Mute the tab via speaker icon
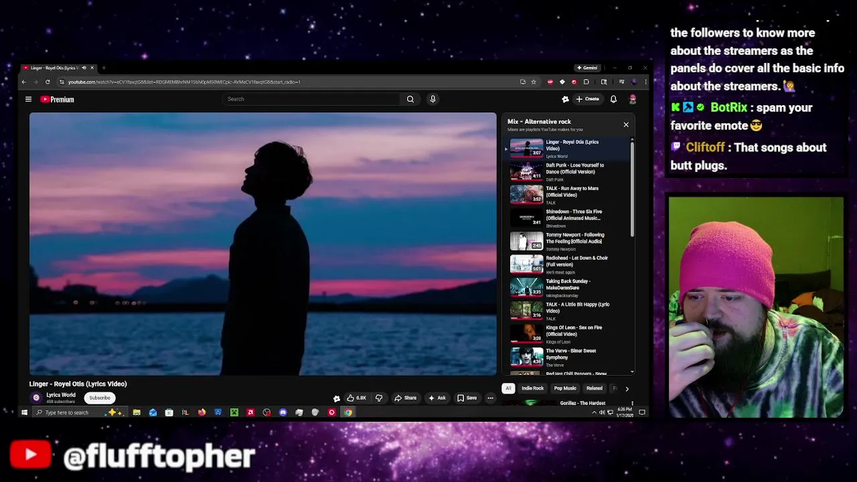Viewport: 857px width, 482px height. (84, 68)
